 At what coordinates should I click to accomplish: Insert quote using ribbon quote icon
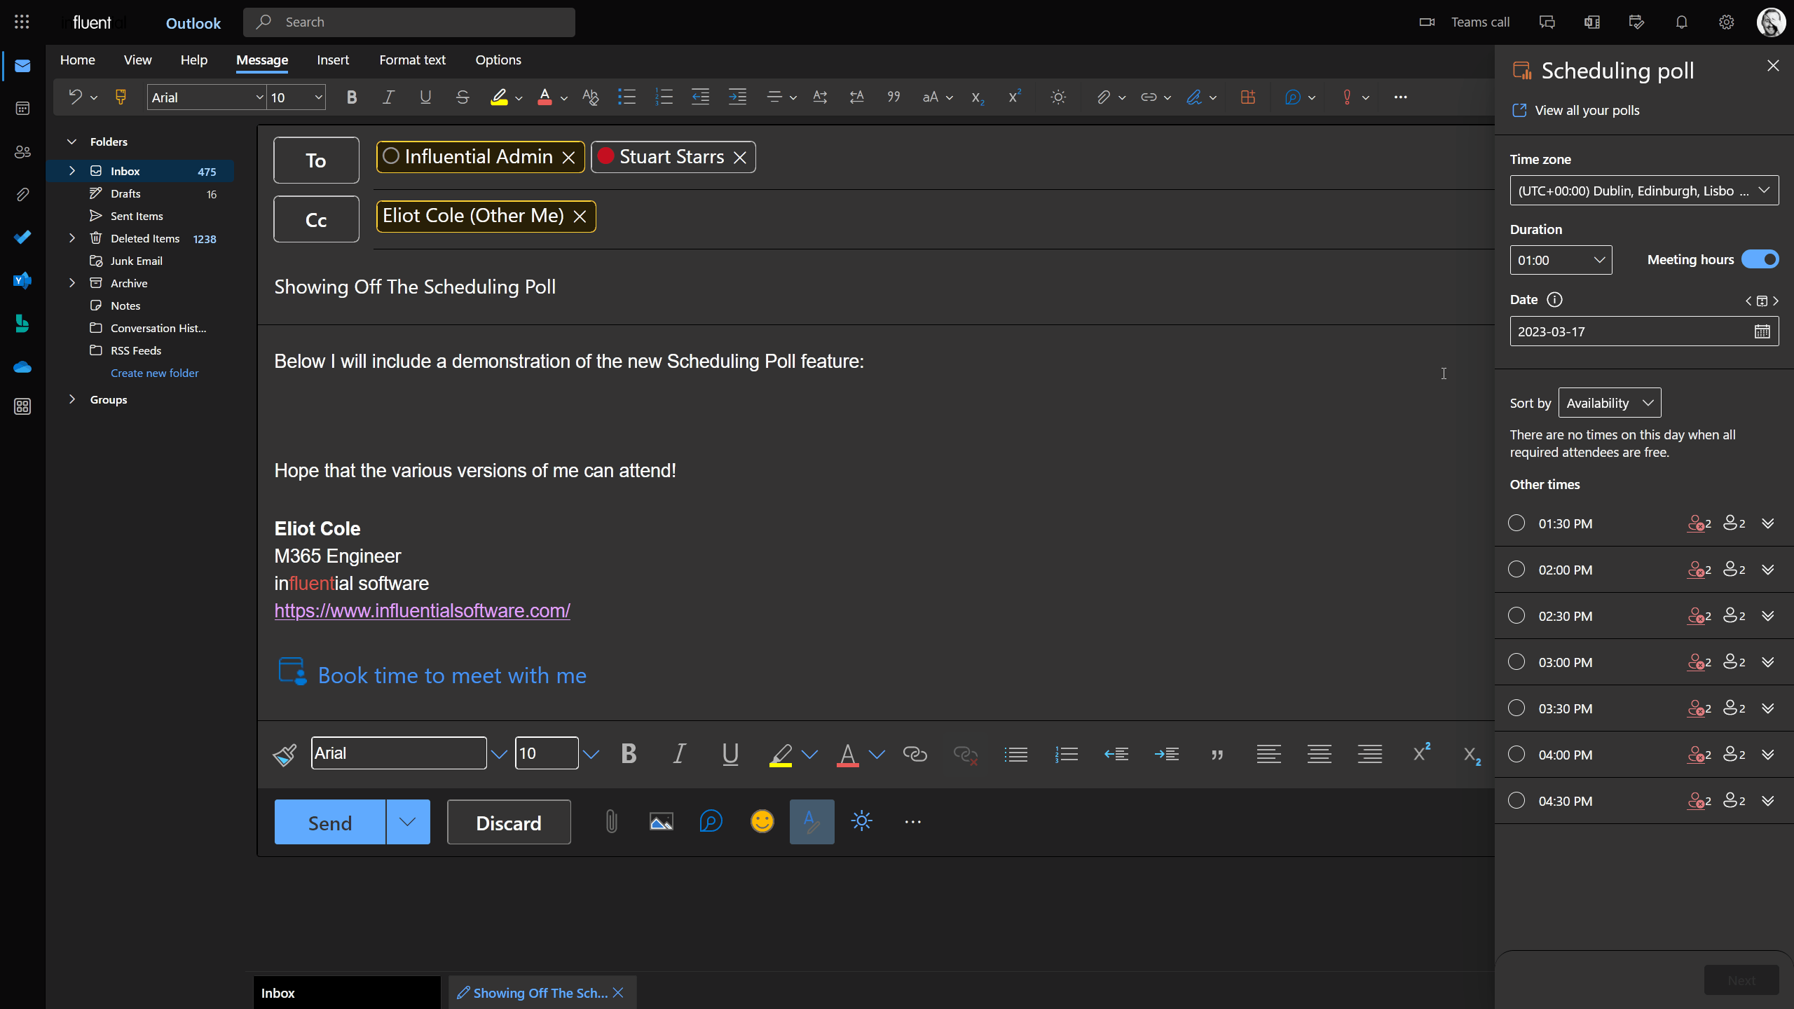[893, 97]
